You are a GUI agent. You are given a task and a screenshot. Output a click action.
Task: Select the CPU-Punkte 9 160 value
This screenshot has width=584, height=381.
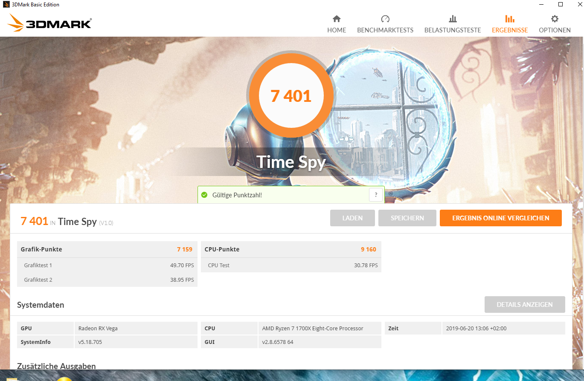[369, 249]
